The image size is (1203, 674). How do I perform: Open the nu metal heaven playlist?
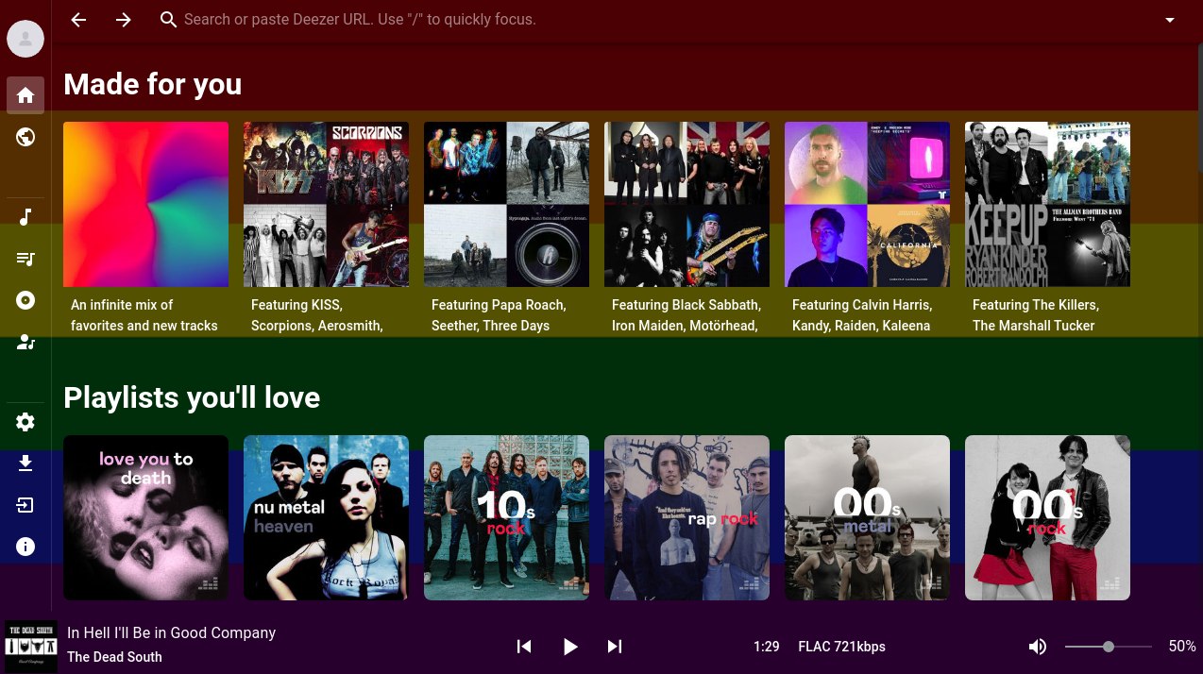pyautogui.click(x=326, y=517)
